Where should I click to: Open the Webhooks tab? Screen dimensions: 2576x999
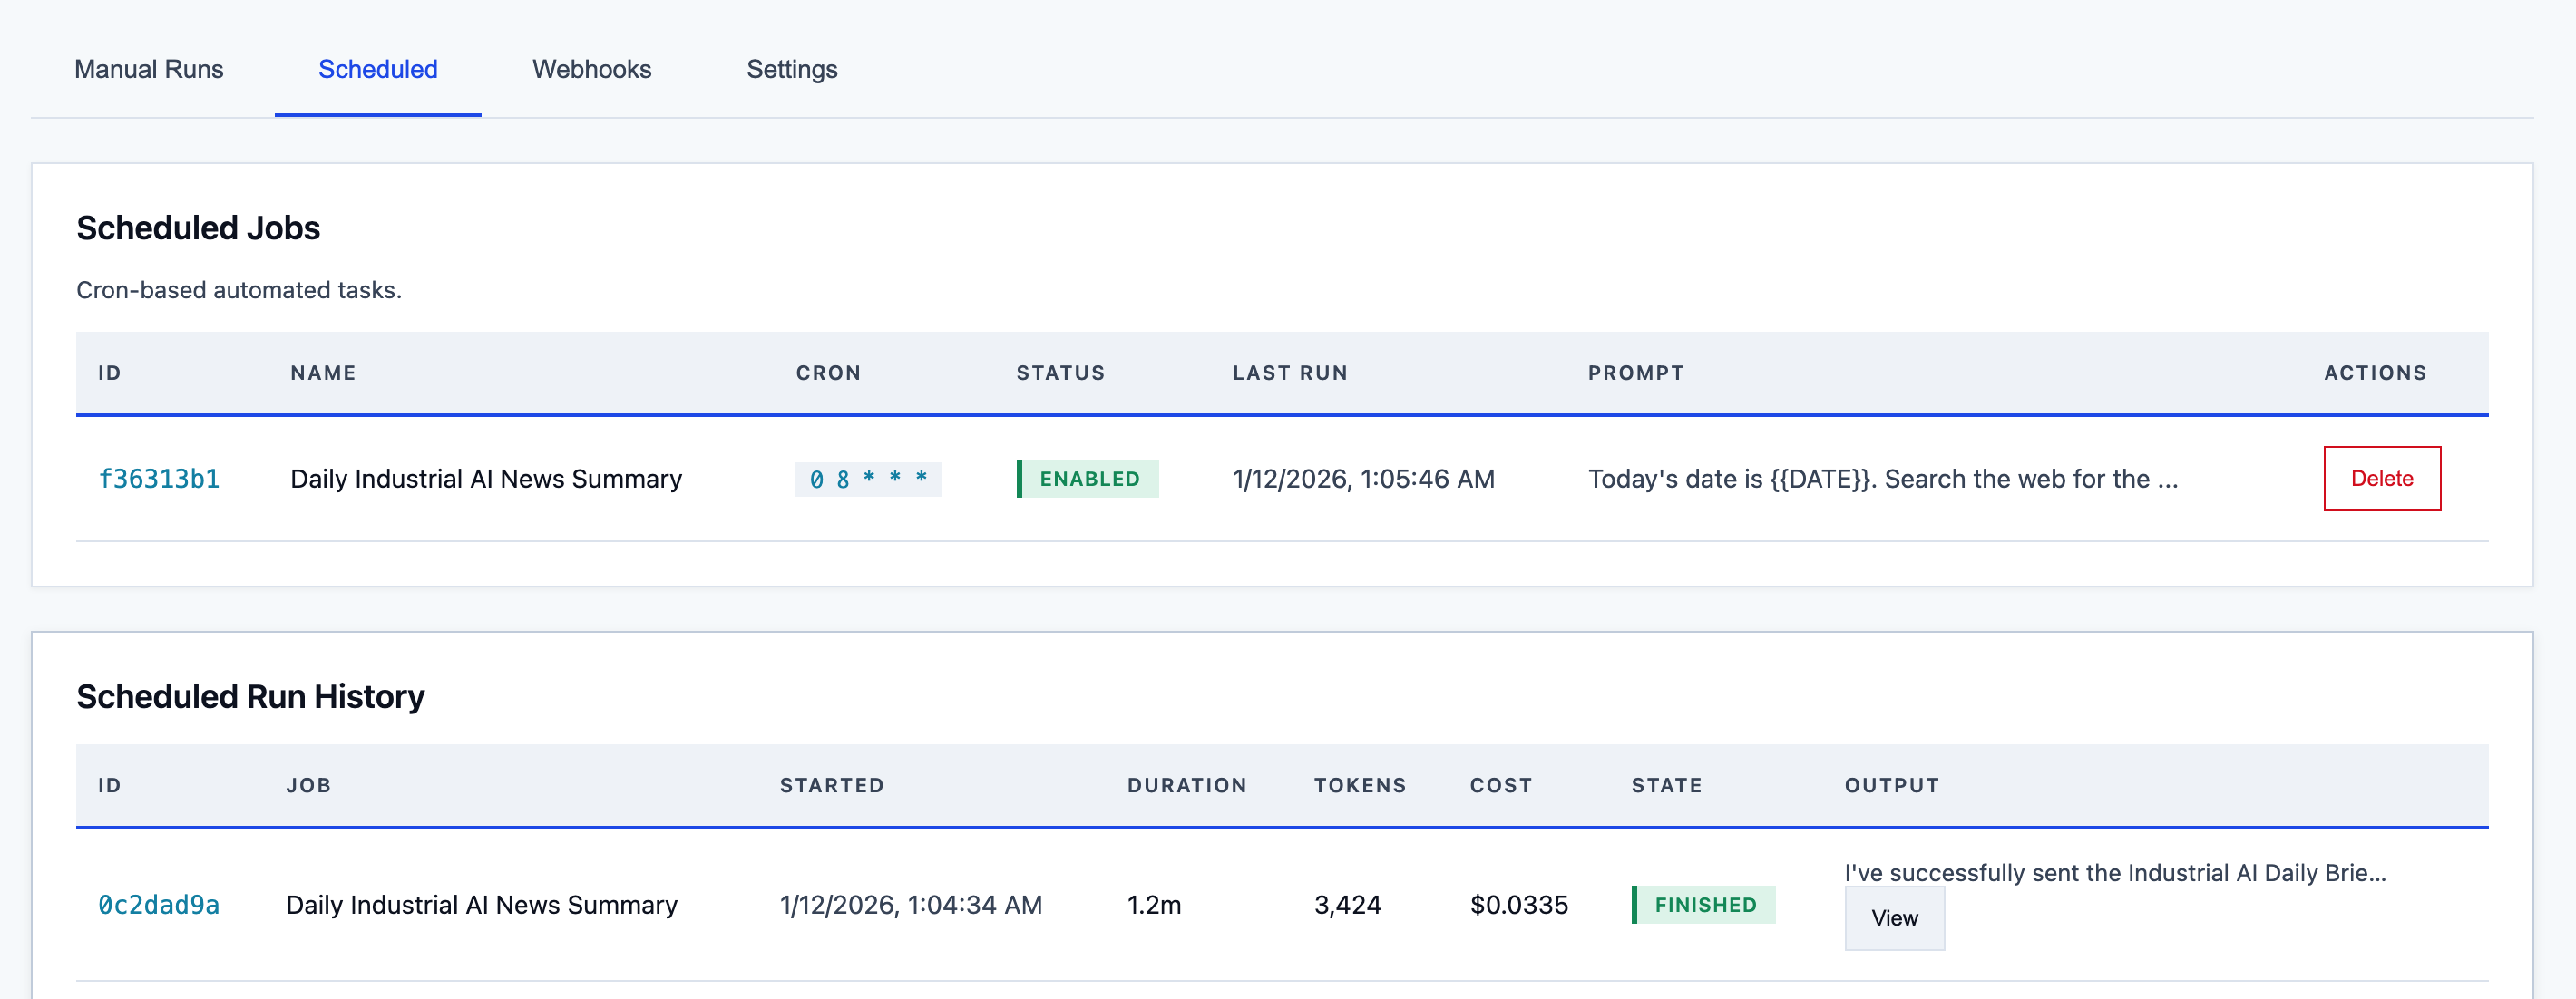click(592, 69)
